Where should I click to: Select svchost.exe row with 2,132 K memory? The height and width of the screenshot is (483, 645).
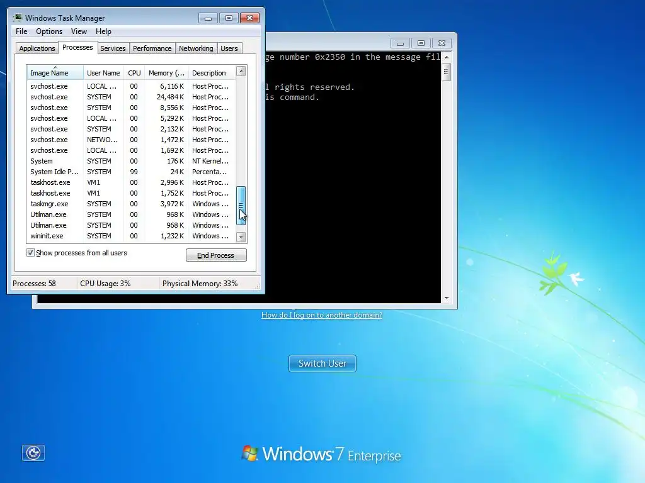pyautogui.click(x=131, y=129)
